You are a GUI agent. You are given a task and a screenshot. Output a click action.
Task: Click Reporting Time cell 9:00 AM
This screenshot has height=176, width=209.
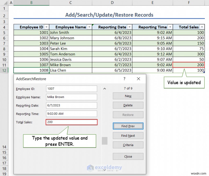pyautogui.click(x=153, y=70)
